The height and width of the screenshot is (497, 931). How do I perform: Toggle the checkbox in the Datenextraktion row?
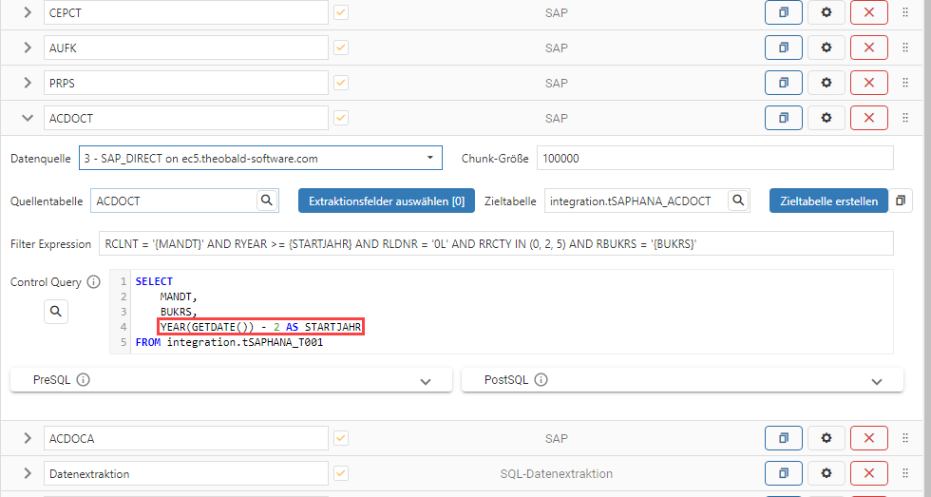coord(340,473)
